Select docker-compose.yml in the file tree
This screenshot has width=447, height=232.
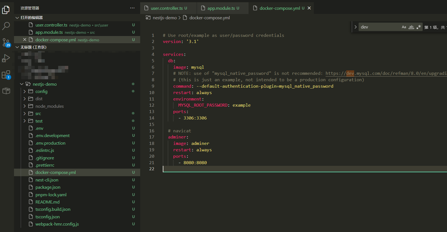pos(77,172)
